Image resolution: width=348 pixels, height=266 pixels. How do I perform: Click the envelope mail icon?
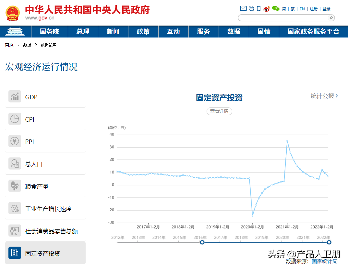pos(243,8)
